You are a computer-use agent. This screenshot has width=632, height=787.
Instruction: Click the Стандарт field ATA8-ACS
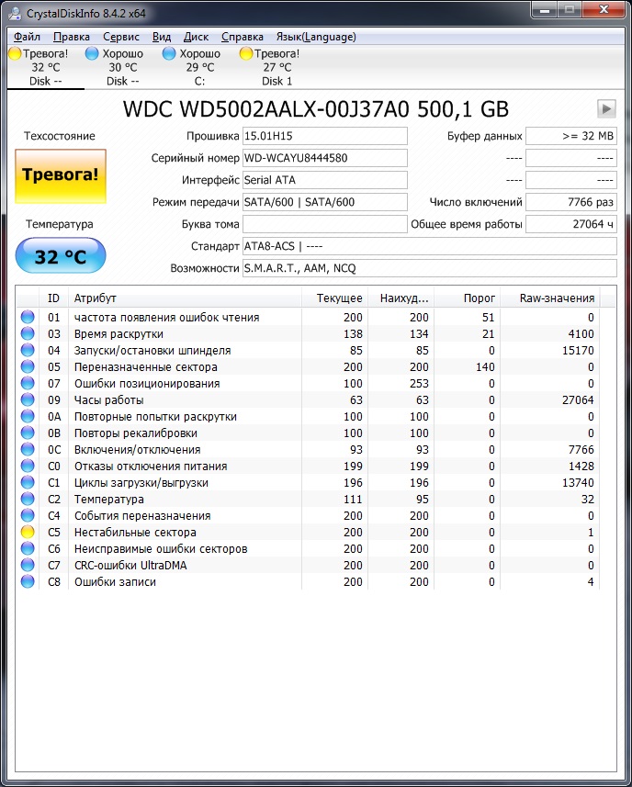click(x=430, y=246)
